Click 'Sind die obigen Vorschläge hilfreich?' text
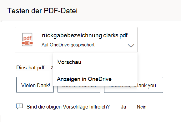The image size is (181, 122). [68, 107]
